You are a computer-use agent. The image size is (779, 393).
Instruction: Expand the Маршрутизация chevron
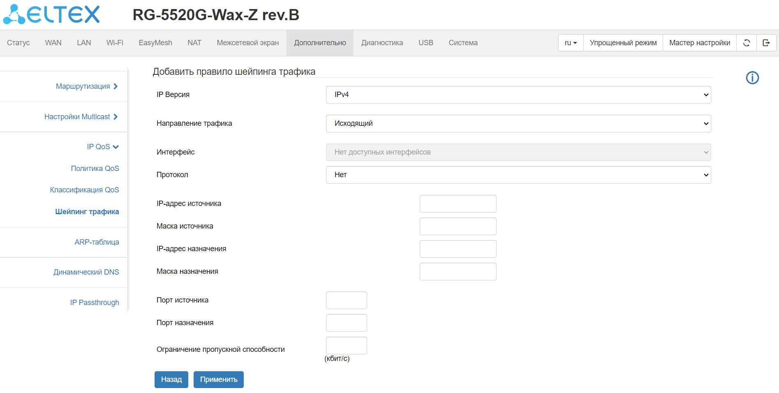[x=116, y=86]
